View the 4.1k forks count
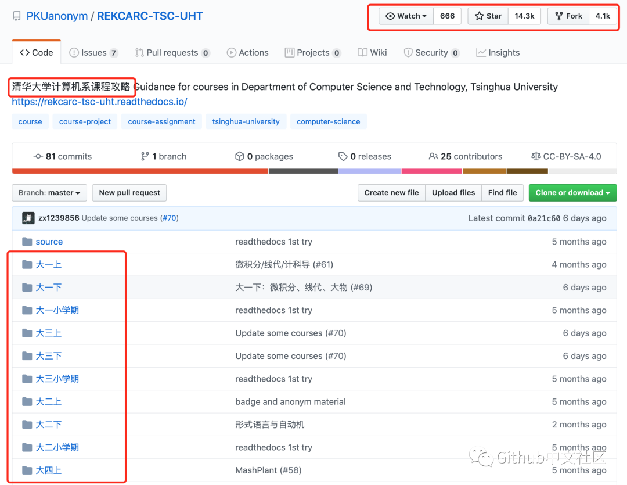Screen dimensions: 627x485 point(603,16)
